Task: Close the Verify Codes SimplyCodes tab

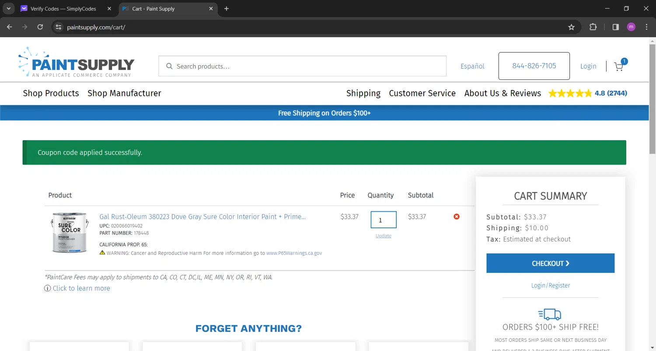Action: [109, 9]
